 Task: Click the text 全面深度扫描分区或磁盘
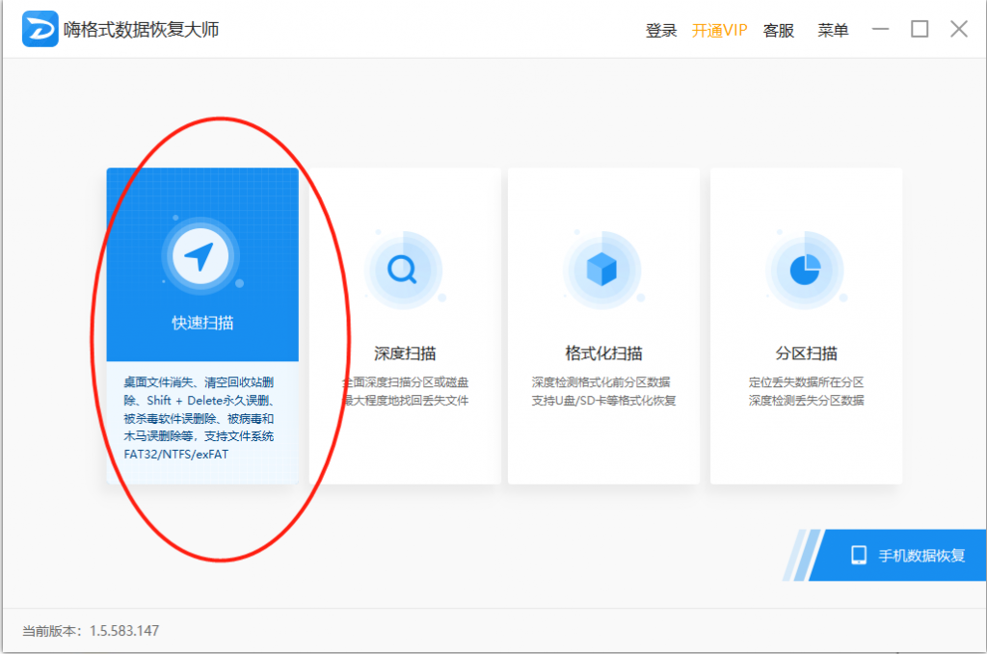(406, 382)
